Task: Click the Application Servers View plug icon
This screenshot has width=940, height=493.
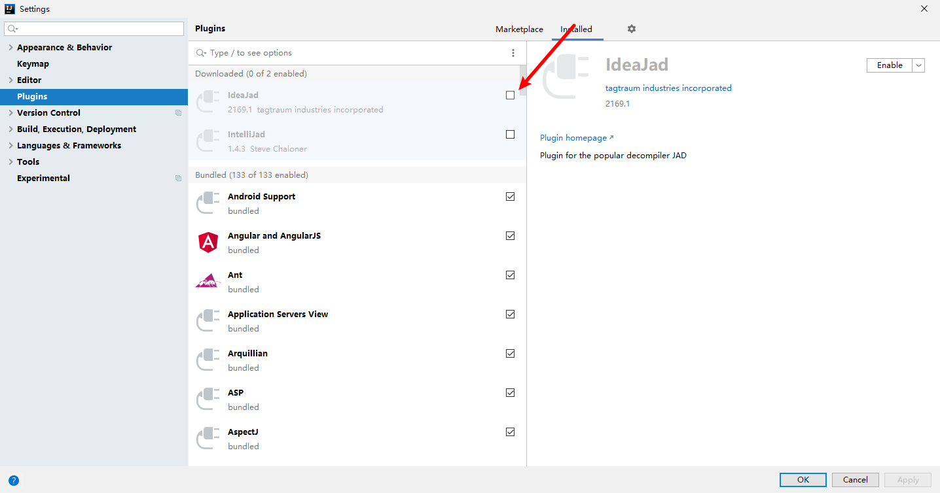Action: [208, 321]
